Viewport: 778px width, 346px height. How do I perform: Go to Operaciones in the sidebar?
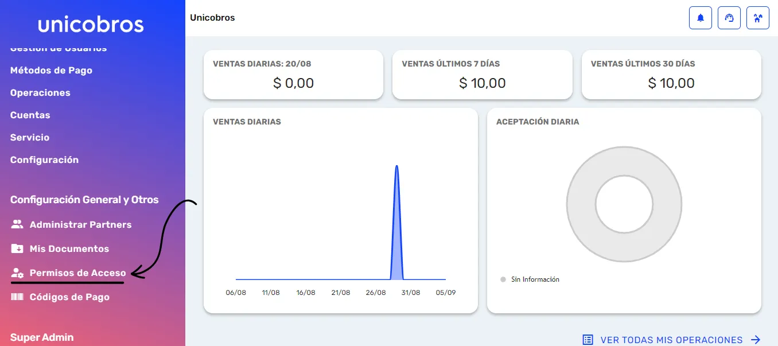40,92
